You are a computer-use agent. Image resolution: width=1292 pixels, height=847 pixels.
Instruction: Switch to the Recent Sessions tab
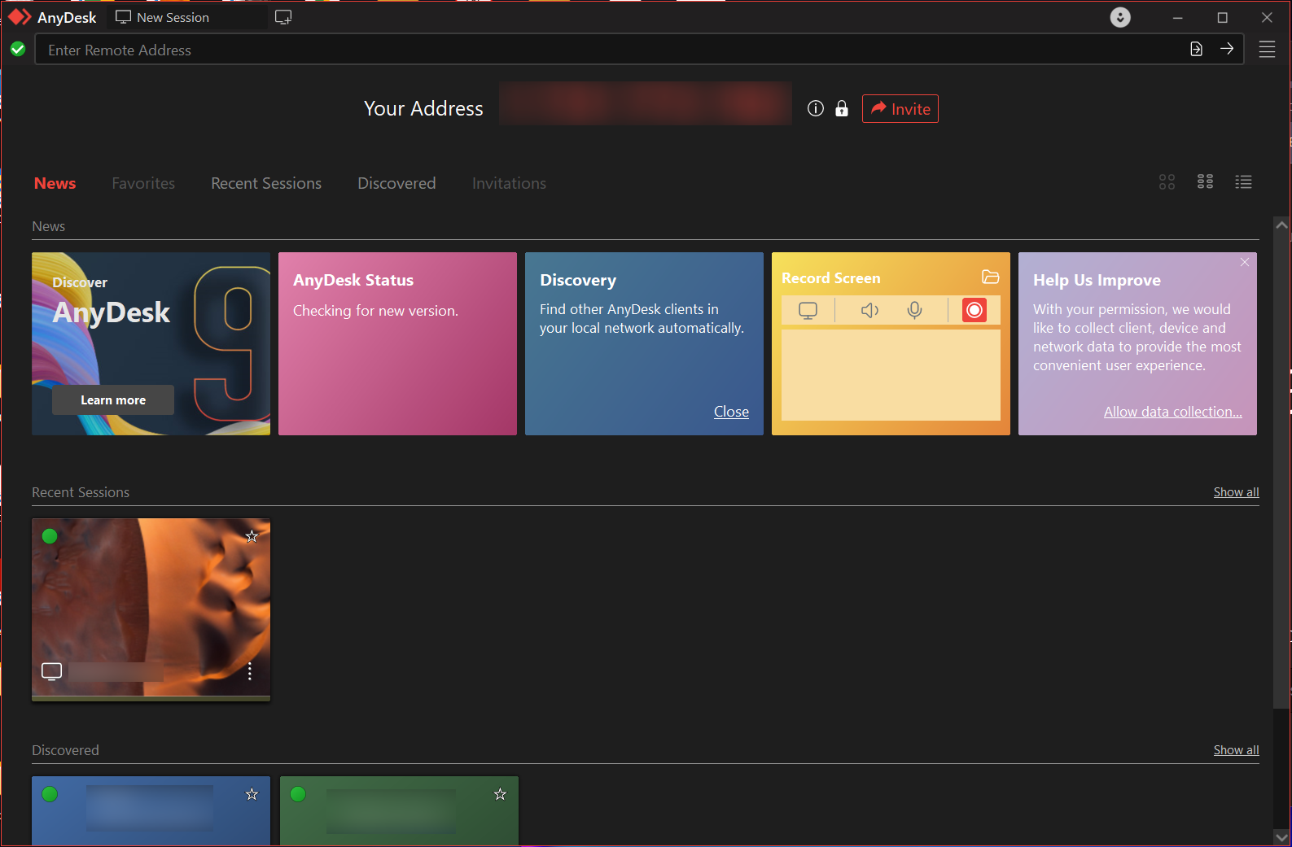pos(266,184)
